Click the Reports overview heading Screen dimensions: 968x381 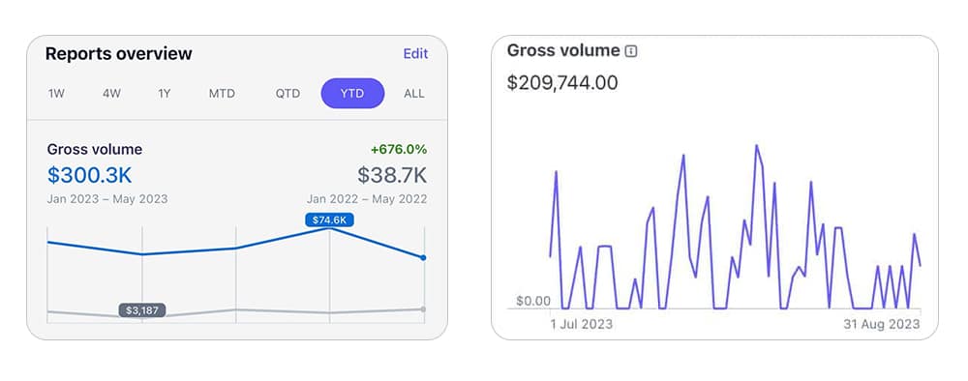coord(119,53)
